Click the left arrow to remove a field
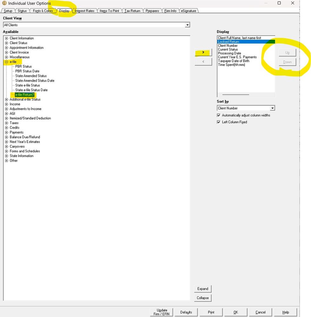The image size is (311, 317). click(x=203, y=62)
